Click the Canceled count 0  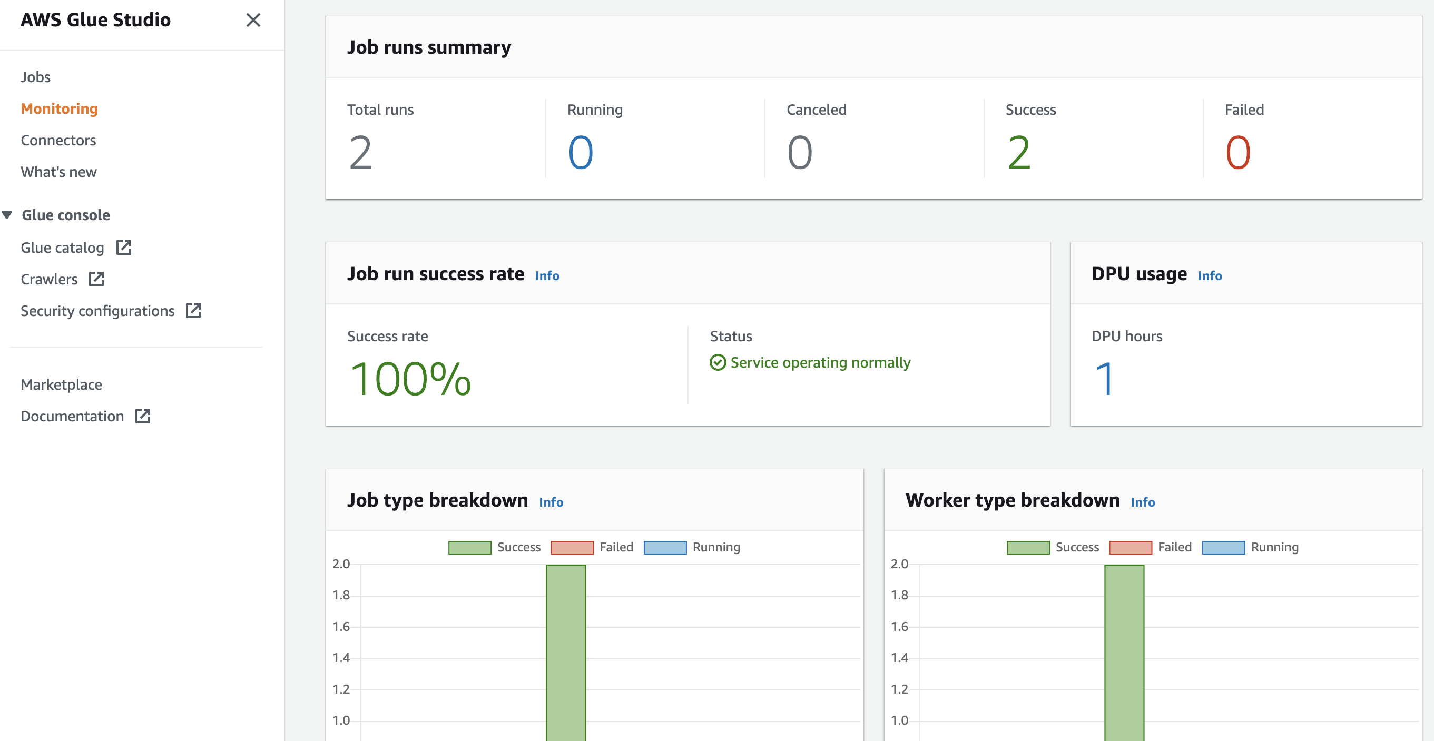pos(799,153)
